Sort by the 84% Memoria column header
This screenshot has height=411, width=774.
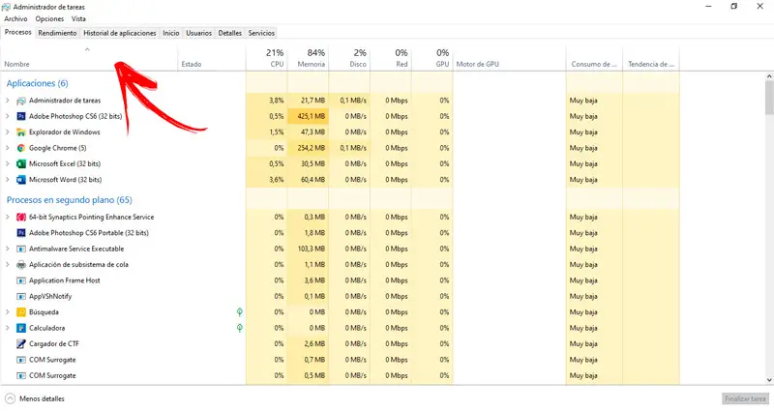(308, 58)
